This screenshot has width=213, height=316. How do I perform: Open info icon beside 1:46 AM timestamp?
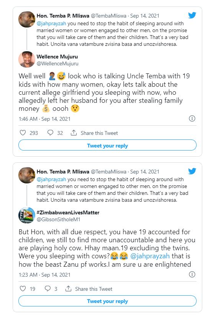(x=192, y=118)
